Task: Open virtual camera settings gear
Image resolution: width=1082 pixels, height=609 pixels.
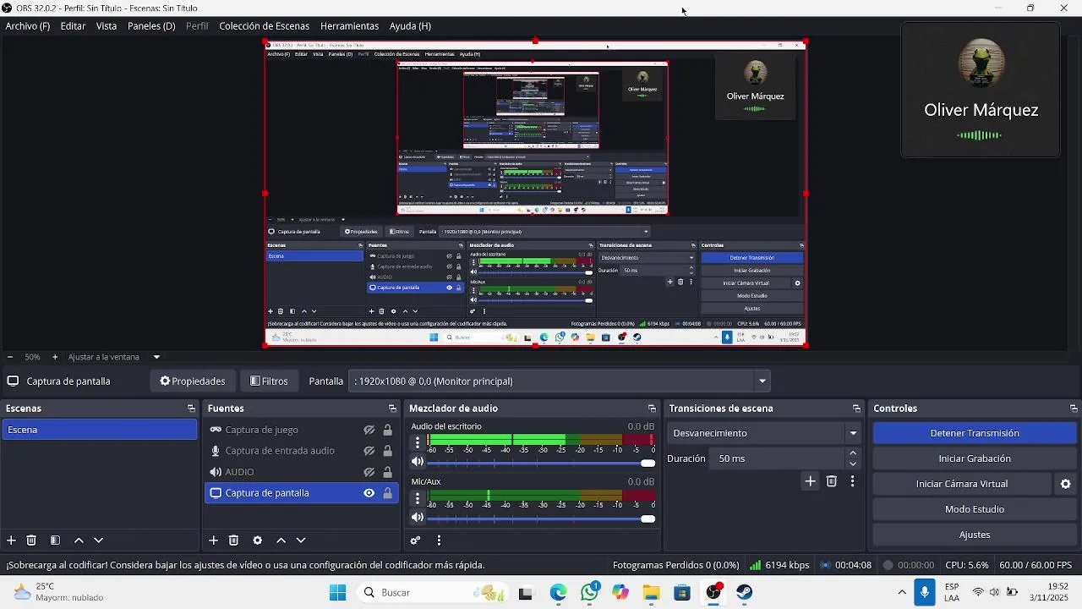Action: pyautogui.click(x=1065, y=484)
